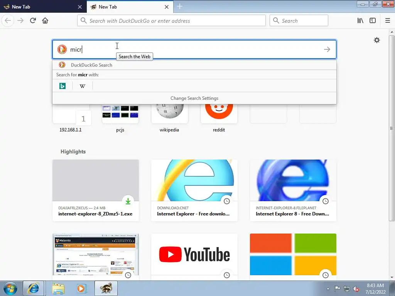Open Windows Media Player from taskbar
The width and height of the screenshot is (395, 296).
(81, 288)
